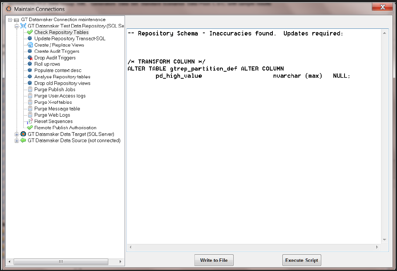Expand the GT Datamaker Data Source node
The height and width of the screenshot is (271, 397).
(x=17, y=141)
